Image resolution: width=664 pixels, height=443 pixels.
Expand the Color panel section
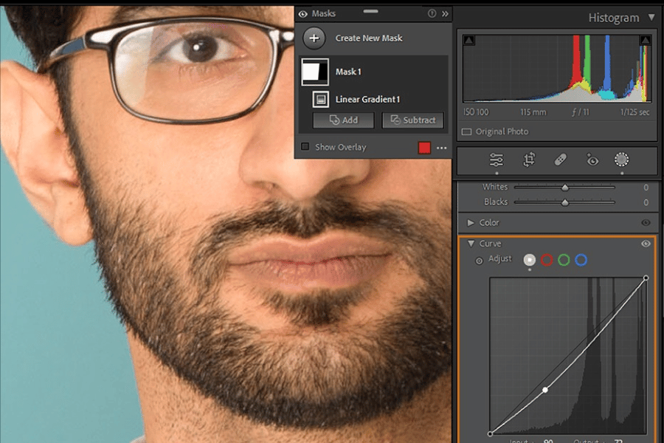tap(471, 222)
